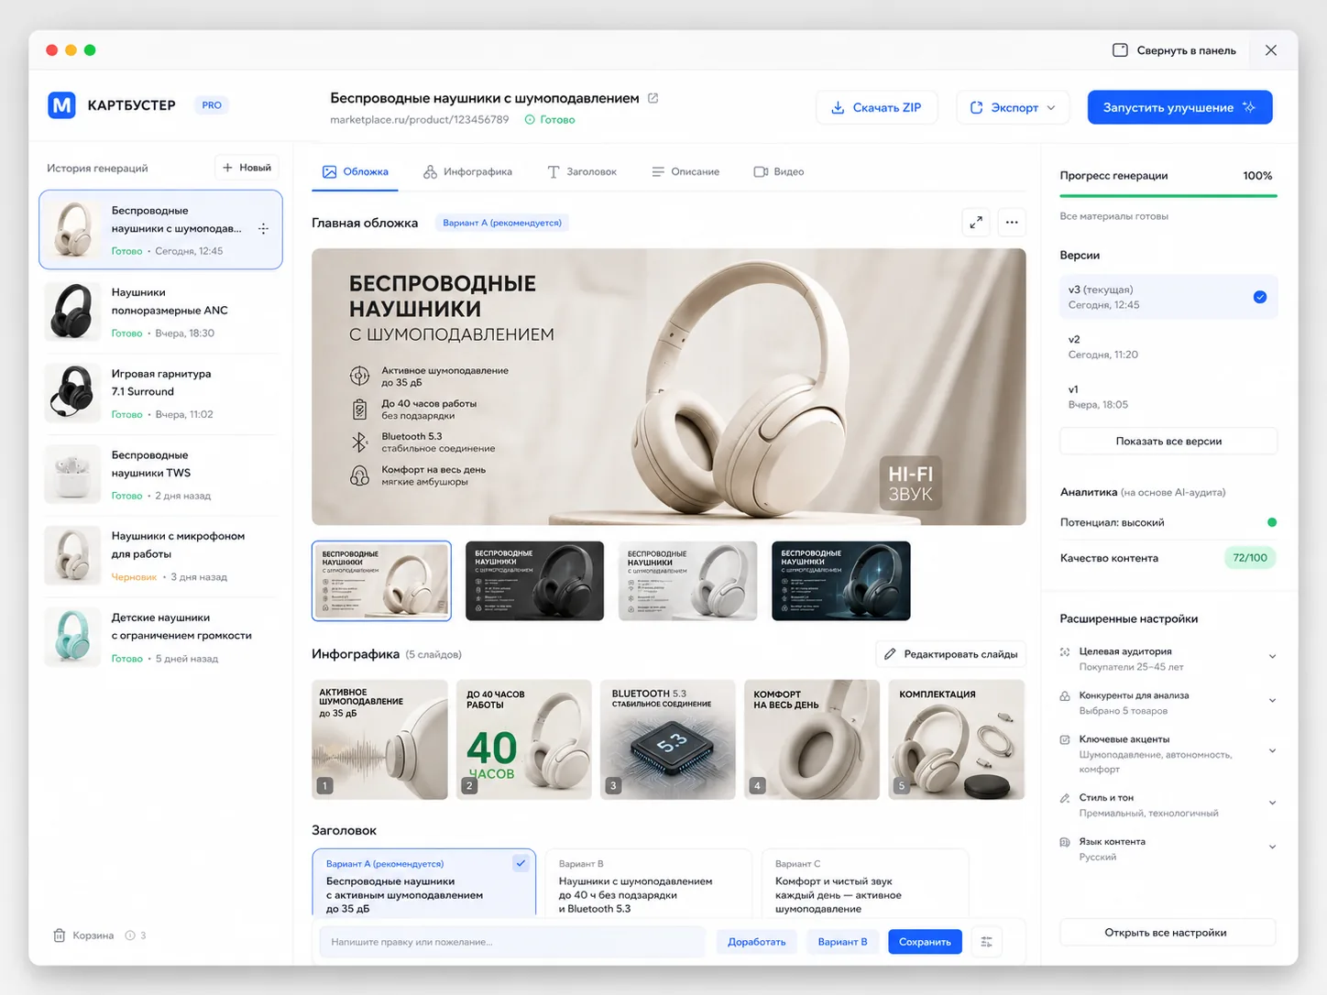This screenshot has width=1327, height=995.
Task: Select version v2 Сегодня, 11:20
Action: pyautogui.click(x=1168, y=347)
